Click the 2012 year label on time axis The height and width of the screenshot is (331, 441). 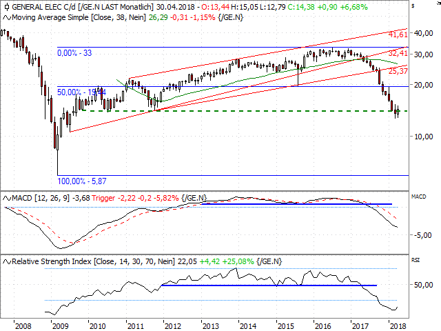tap(173, 326)
